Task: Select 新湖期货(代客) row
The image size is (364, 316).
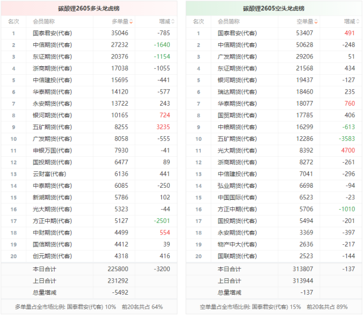Action: tap(89, 197)
